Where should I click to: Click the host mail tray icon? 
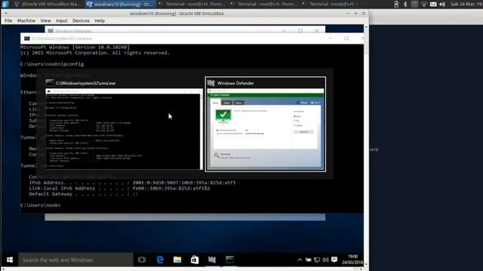(433, 4)
